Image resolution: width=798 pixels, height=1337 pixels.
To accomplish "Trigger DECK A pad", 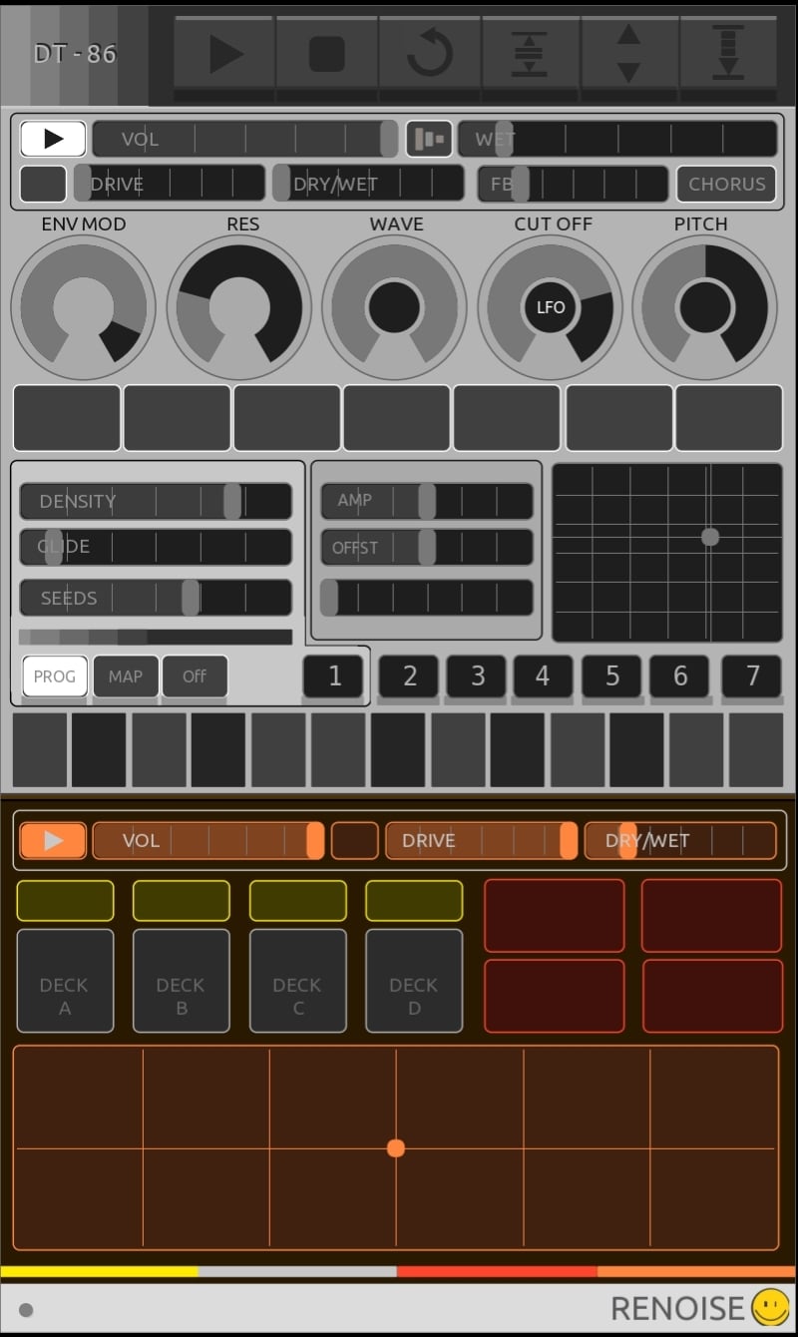I will click(65, 981).
